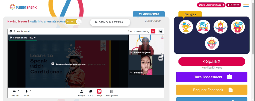This screenshot has height=101, width=255.
Task: Turn off the camera
Action: click(x=15, y=93)
